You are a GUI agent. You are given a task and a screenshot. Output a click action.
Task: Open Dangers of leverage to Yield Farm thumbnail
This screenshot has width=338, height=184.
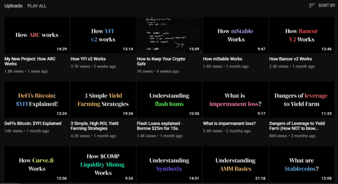pos(301,100)
